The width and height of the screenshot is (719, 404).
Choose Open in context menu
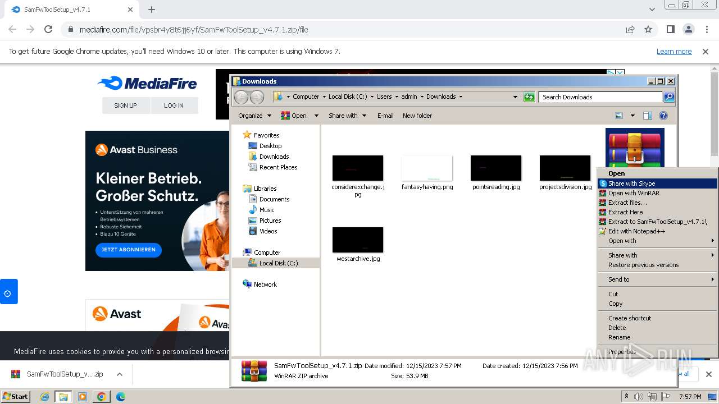pyautogui.click(x=658, y=174)
